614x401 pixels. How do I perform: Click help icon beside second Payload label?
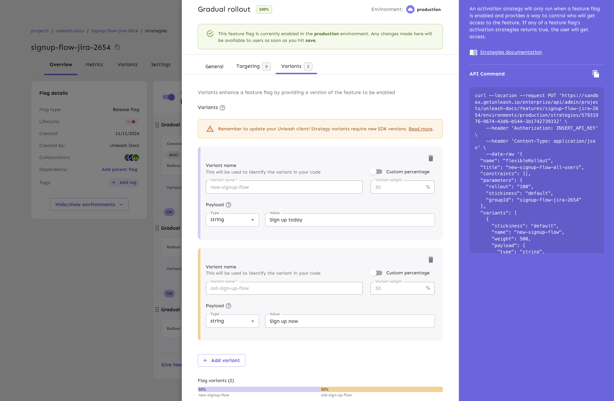point(228,306)
